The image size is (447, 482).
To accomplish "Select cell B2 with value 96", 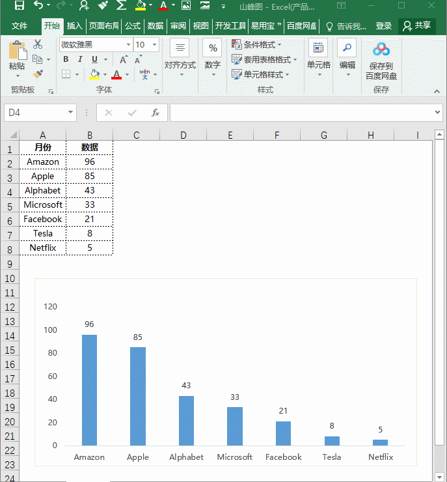I will click(89, 162).
